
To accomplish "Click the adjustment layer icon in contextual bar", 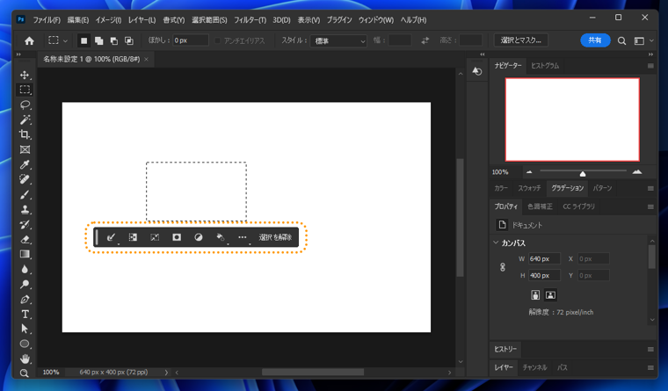I will (x=199, y=237).
